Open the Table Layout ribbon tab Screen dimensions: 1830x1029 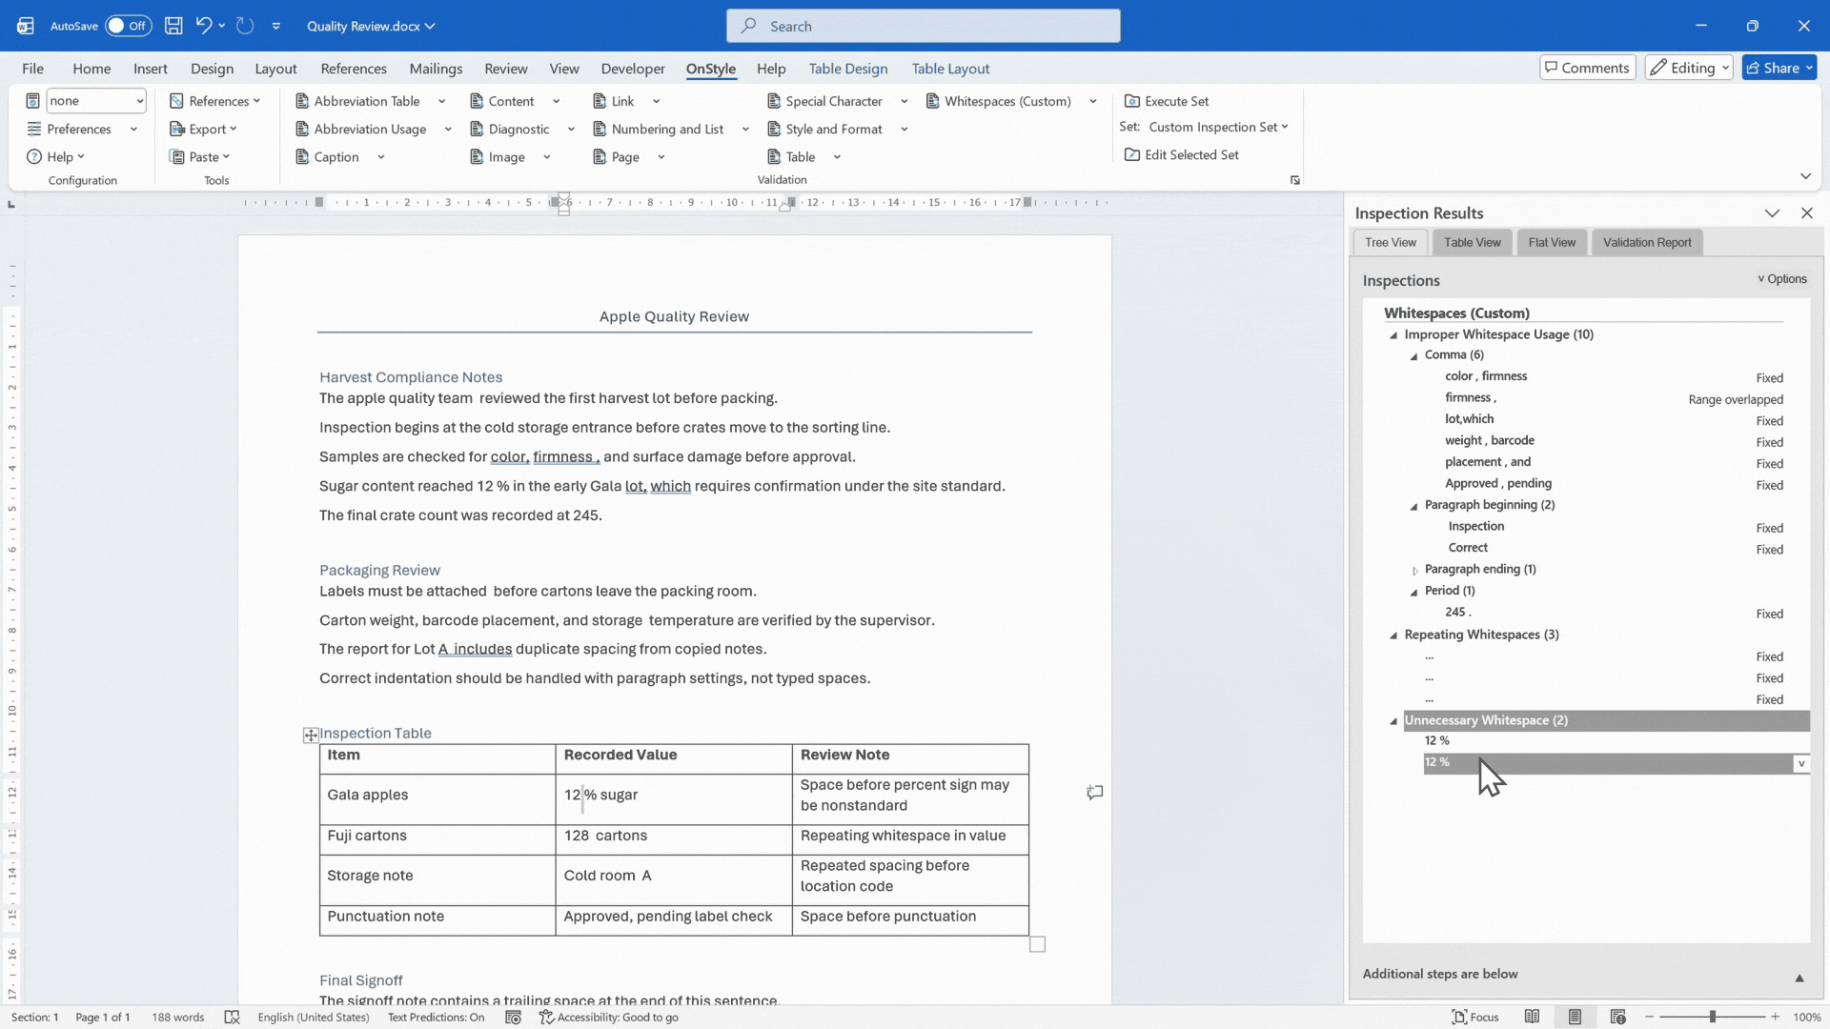950,69
